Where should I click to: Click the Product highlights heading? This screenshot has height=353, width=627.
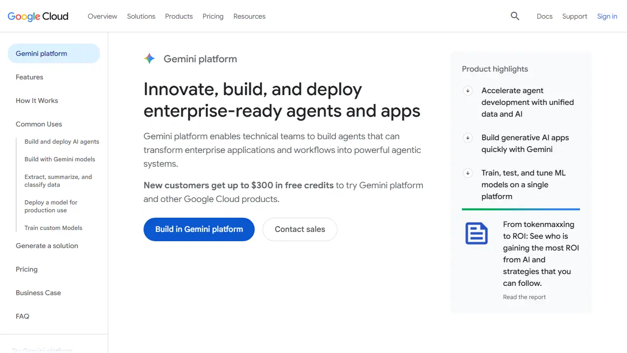pyautogui.click(x=495, y=69)
